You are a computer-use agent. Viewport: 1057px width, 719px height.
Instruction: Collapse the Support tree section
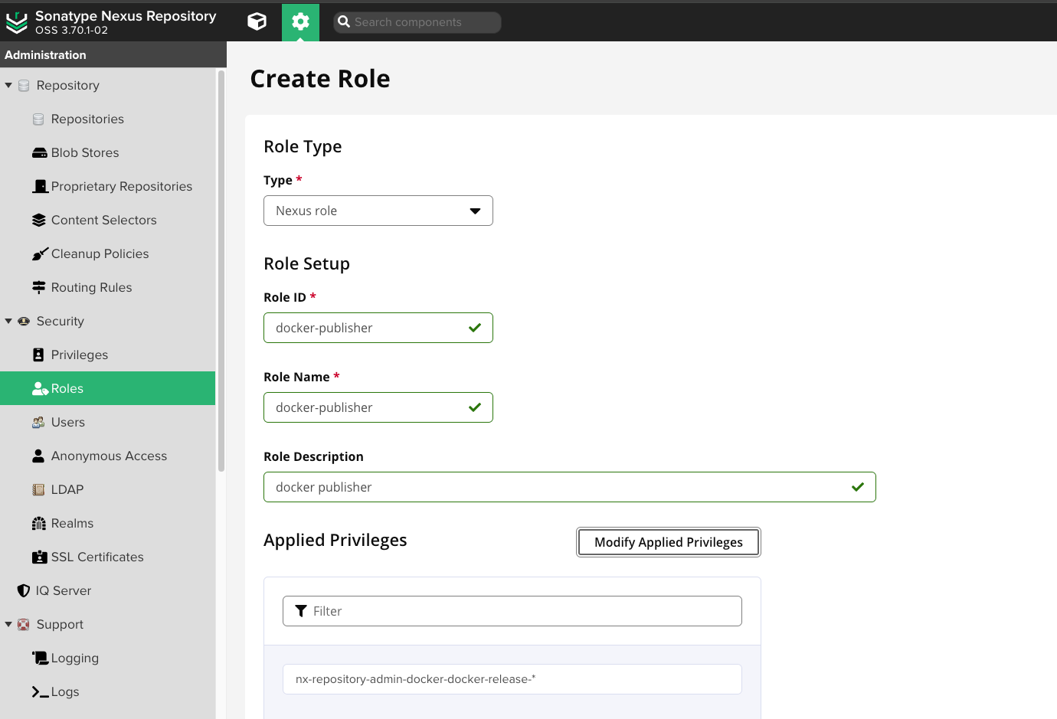8,625
